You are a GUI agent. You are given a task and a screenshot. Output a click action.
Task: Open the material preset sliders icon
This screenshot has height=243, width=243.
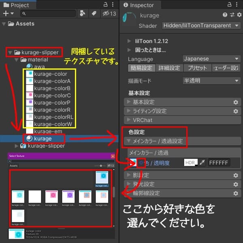pyautogui.click(x=232, y=15)
